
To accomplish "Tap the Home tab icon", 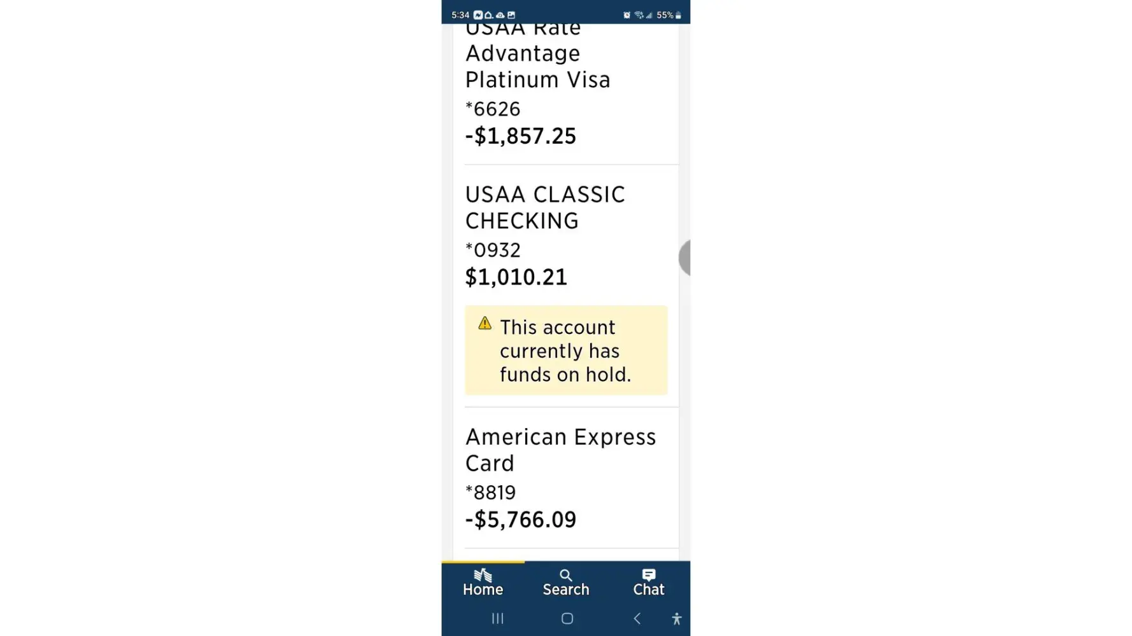I will click(x=483, y=582).
